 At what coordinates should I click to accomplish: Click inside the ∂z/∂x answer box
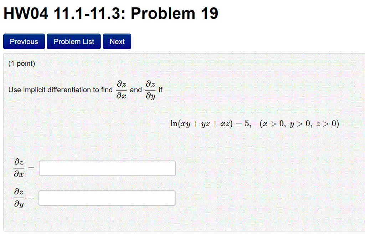click(107, 168)
